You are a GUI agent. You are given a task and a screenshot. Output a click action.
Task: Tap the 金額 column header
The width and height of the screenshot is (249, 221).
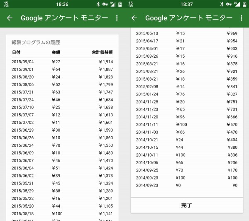click(x=56, y=52)
